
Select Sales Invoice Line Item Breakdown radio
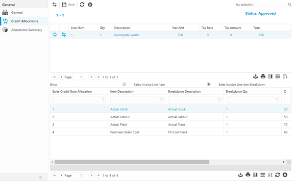pos(209,84)
